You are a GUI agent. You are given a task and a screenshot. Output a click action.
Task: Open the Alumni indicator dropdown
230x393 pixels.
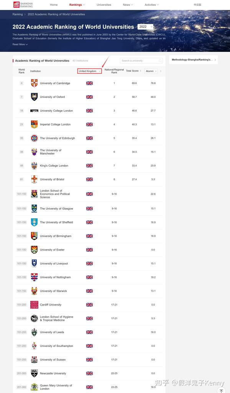(x=151, y=71)
